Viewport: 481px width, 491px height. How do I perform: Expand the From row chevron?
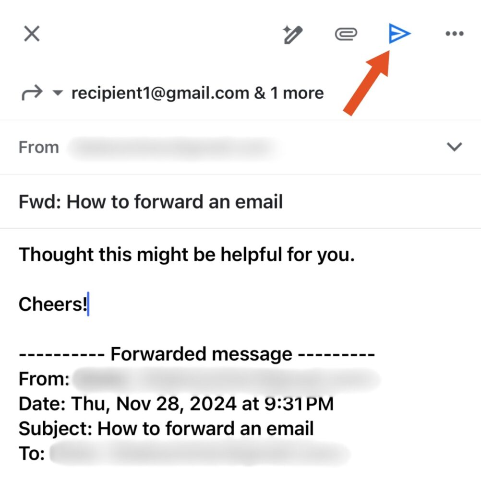coord(454,147)
